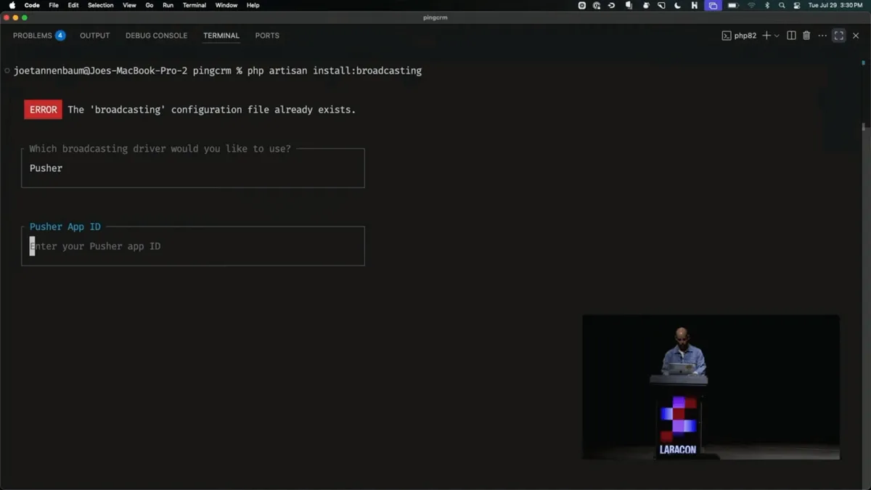Open the Spotlight search icon
871x490 pixels.
782,5
